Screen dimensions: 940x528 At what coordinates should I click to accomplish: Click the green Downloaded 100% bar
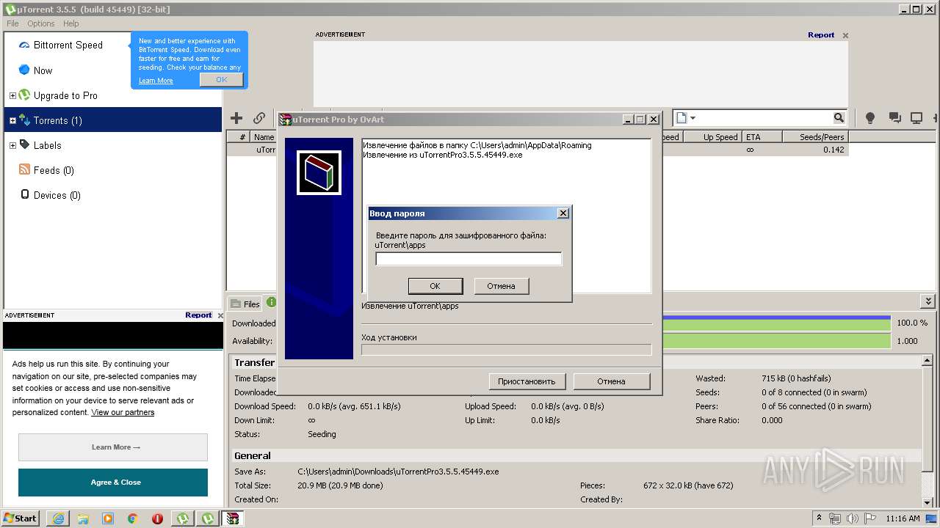coord(777,323)
